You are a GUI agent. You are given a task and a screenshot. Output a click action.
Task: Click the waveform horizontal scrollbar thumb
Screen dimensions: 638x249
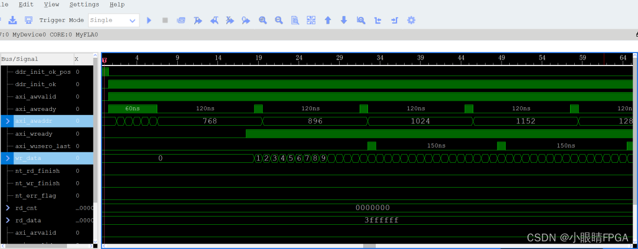tap(369, 246)
